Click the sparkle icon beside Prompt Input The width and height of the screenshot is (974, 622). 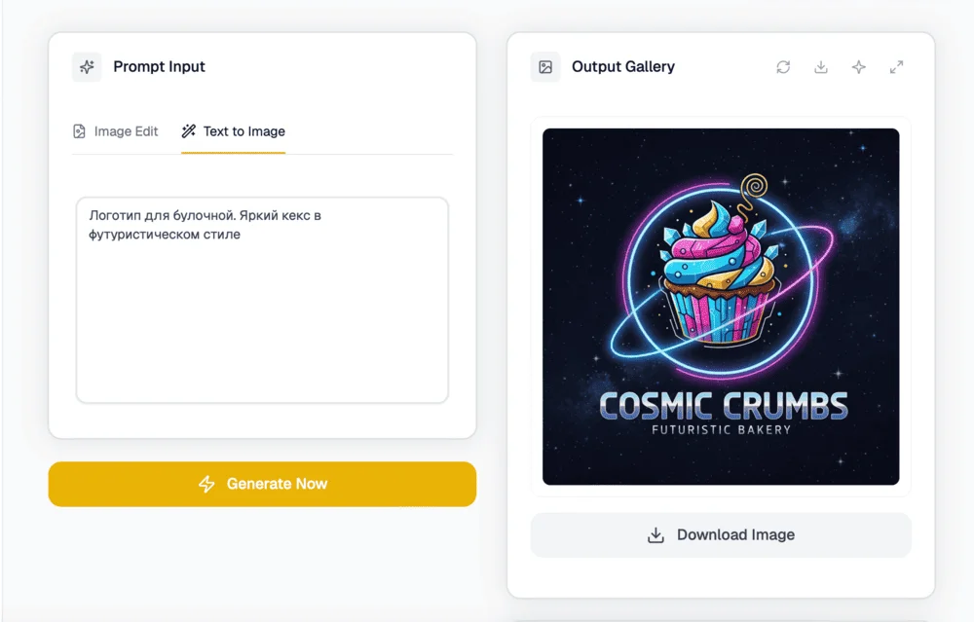coord(87,67)
